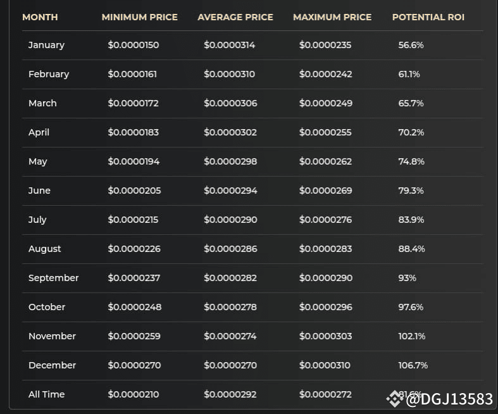498x414 pixels.
Task: Select the February minimum price $0.0000161
Action: pyautogui.click(x=132, y=74)
